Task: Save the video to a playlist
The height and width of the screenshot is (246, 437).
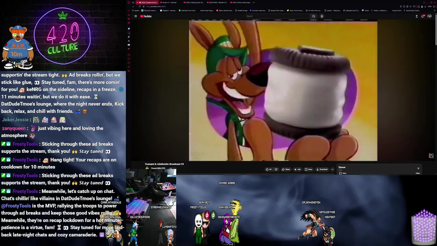Action: (308, 169)
